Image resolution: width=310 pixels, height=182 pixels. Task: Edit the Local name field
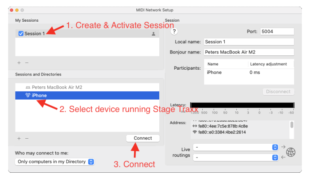249,42
